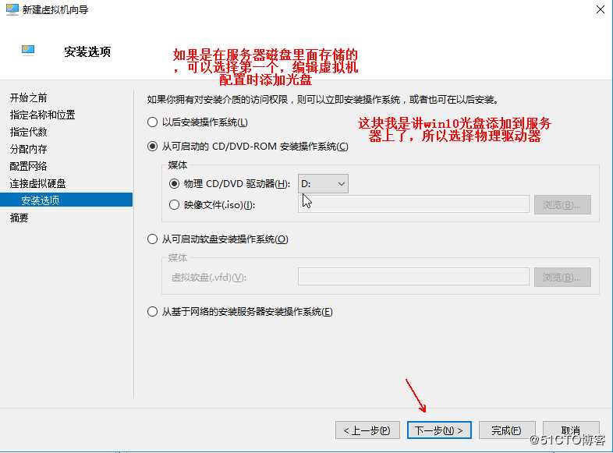Select 以后安装操作系统 radio option
Viewport: 613px width, 453px height.
tap(152, 122)
